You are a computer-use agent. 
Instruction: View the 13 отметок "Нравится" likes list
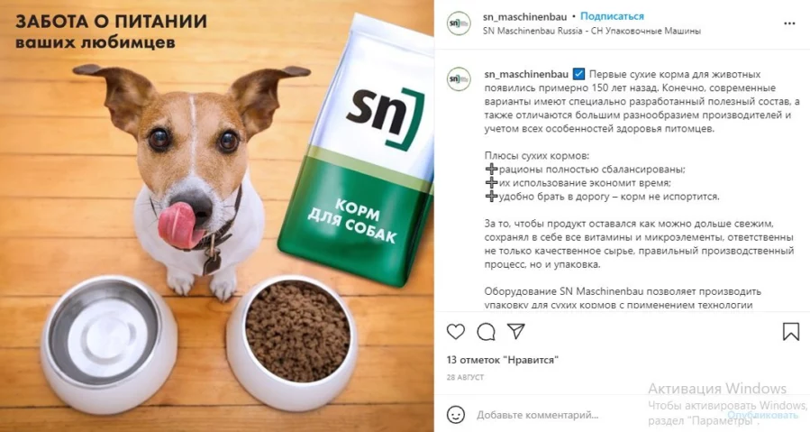[503, 360]
